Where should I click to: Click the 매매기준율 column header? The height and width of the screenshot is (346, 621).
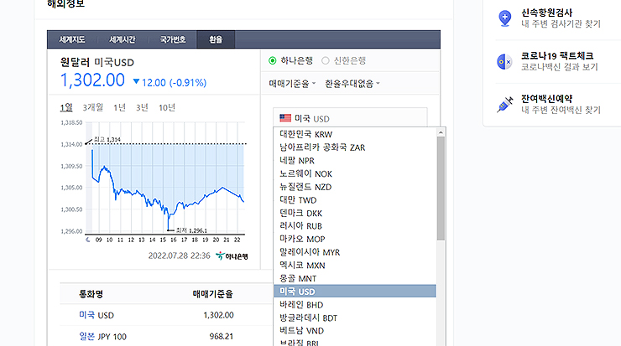[212, 294]
